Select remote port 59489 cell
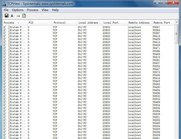The image size is (181, 139). click(156, 102)
